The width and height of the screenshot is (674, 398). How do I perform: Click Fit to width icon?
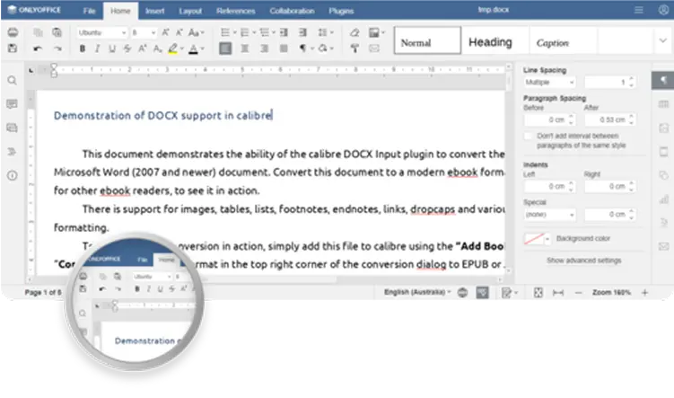[x=558, y=293]
